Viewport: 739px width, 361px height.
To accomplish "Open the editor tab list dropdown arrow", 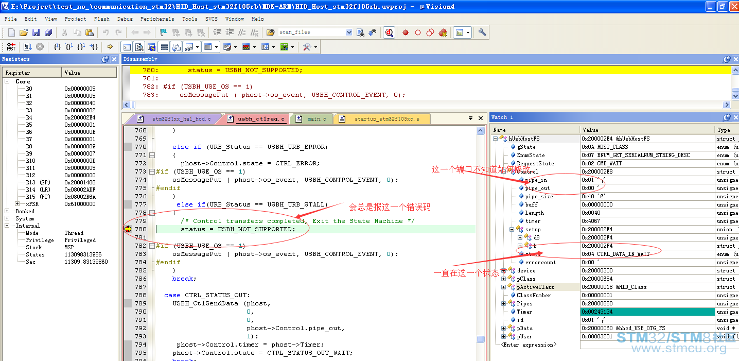I will click(470, 118).
